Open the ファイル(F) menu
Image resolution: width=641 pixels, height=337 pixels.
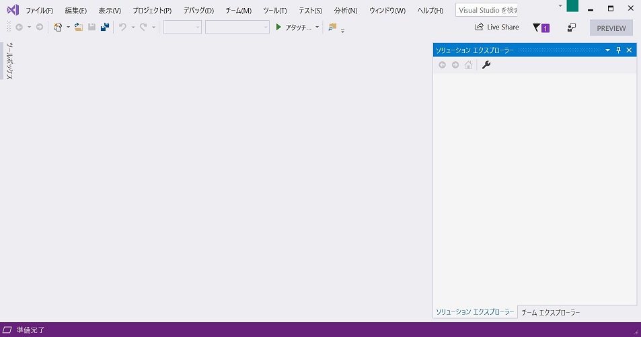pyautogui.click(x=39, y=11)
